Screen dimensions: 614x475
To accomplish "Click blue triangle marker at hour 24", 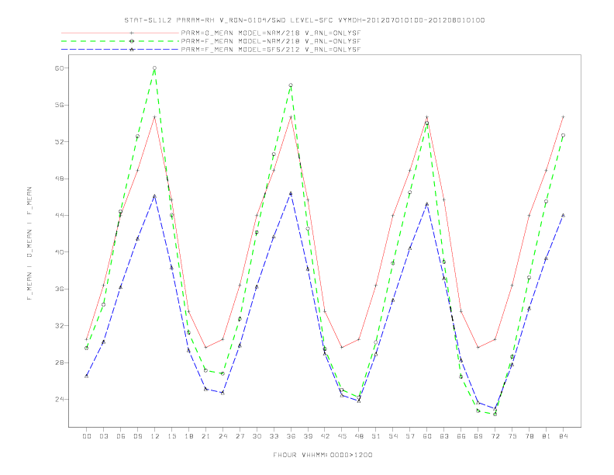I will [x=222, y=393].
